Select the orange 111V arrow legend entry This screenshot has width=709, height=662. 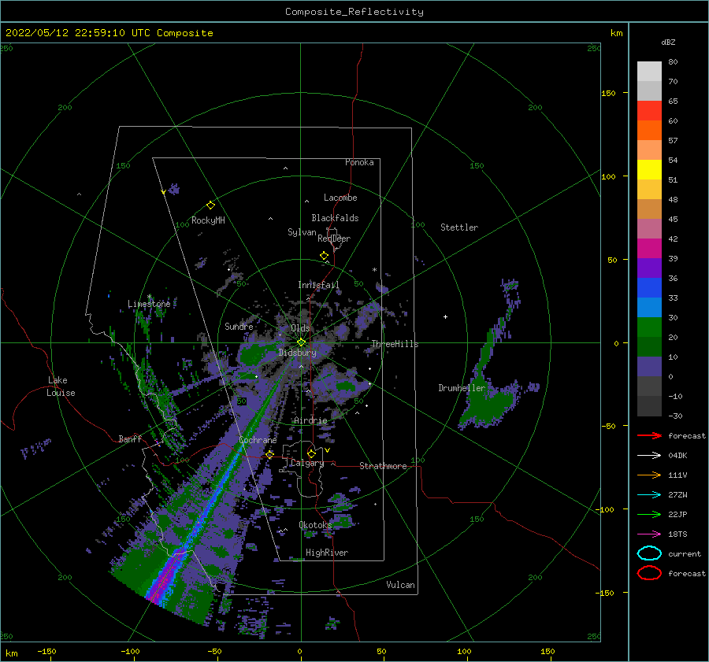pyautogui.click(x=649, y=475)
